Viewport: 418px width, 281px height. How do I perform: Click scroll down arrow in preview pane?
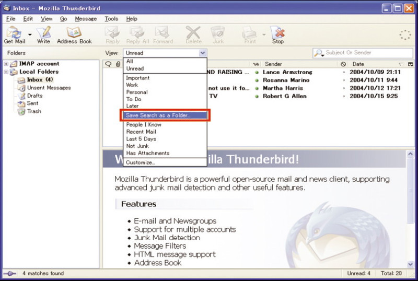point(411,264)
